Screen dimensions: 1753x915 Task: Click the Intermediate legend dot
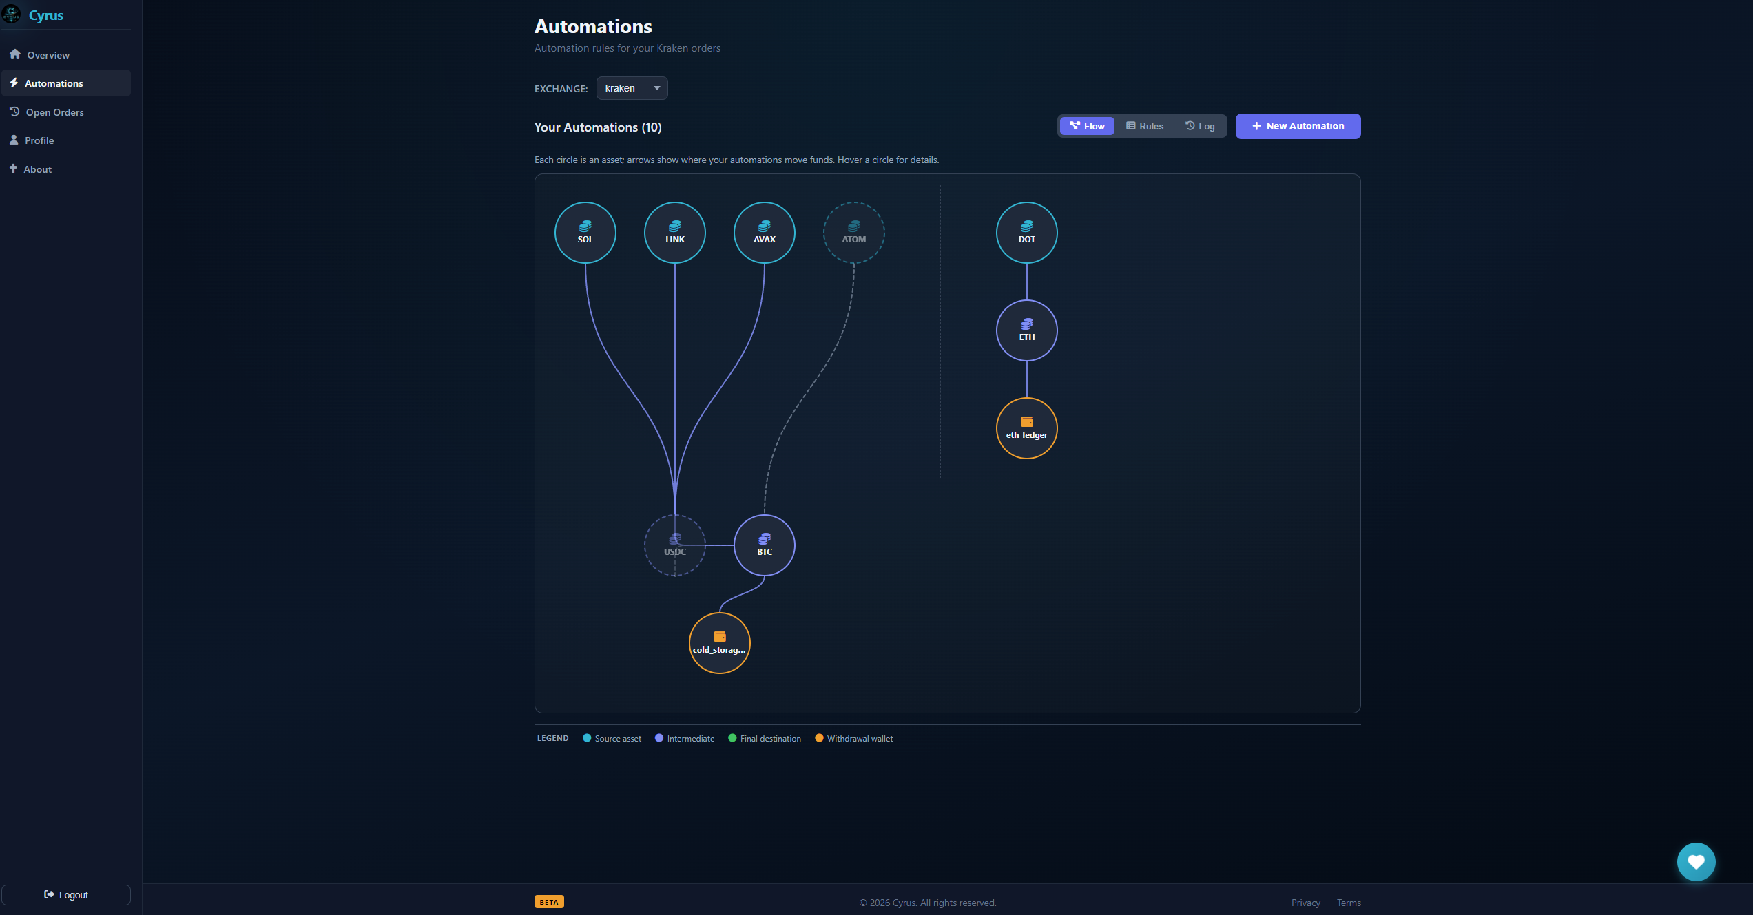[x=659, y=738]
